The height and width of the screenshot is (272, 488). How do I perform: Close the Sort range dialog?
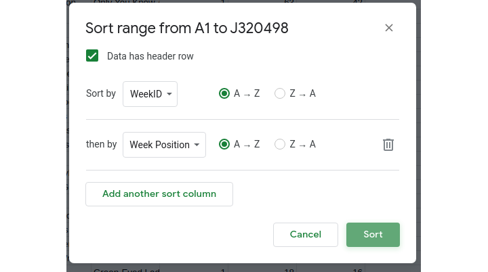pos(388,28)
